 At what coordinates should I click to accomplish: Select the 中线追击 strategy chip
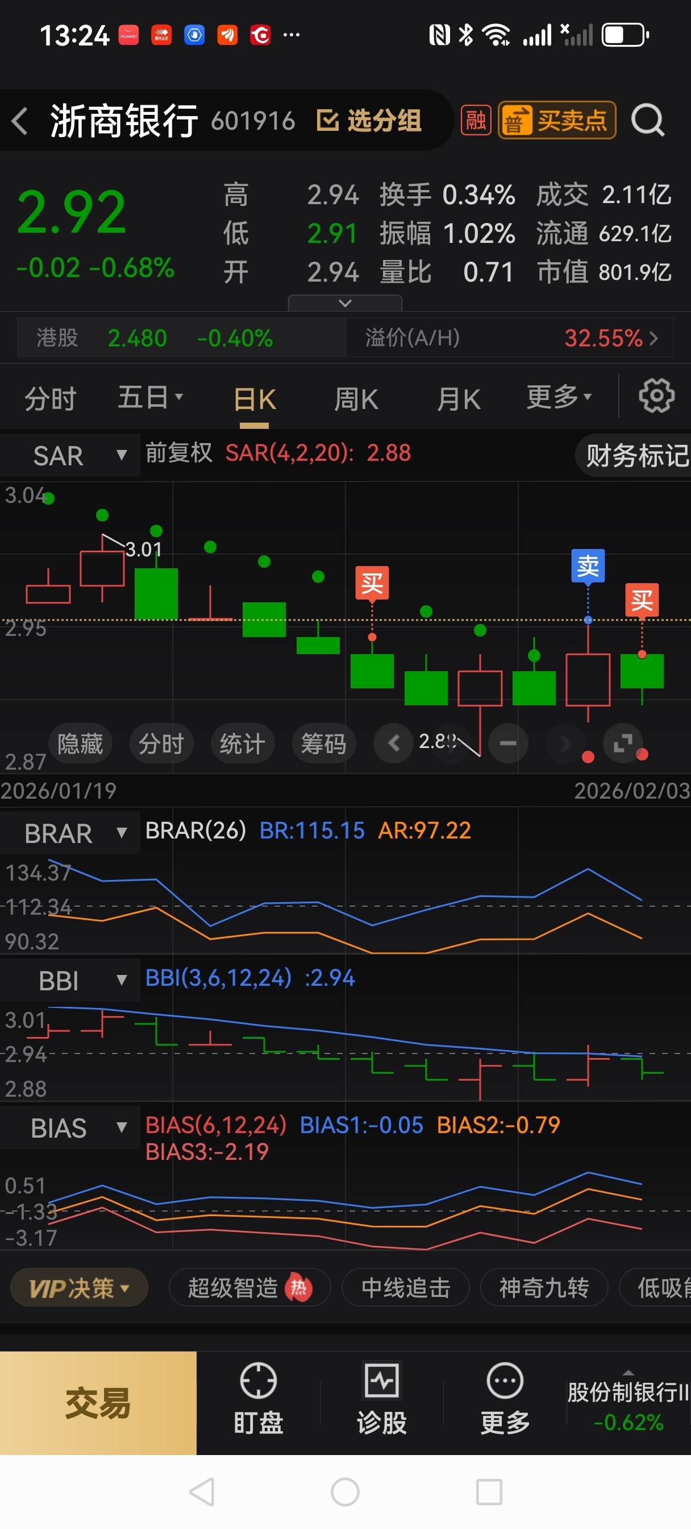(x=406, y=1288)
